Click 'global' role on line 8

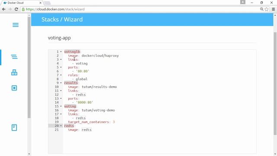(x=82, y=79)
